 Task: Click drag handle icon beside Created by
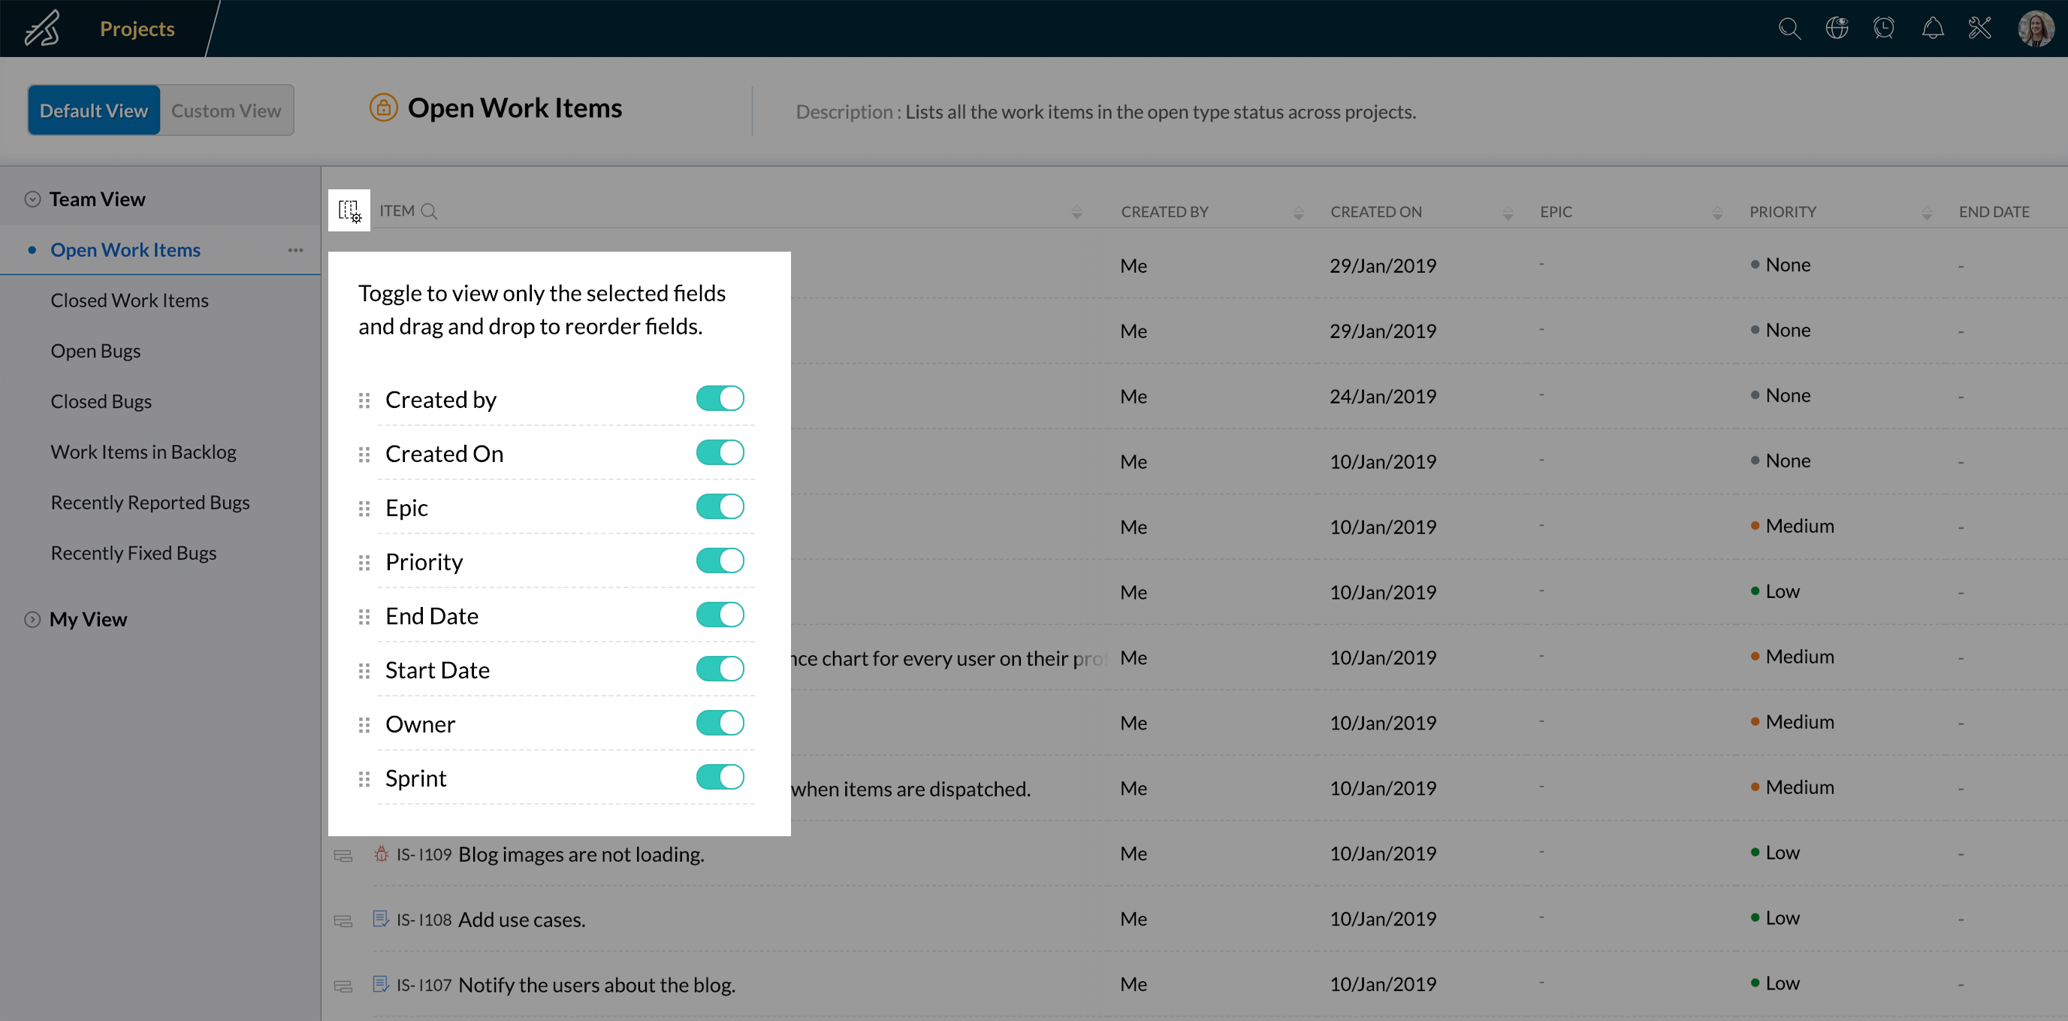pyautogui.click(x=364, y=400)
